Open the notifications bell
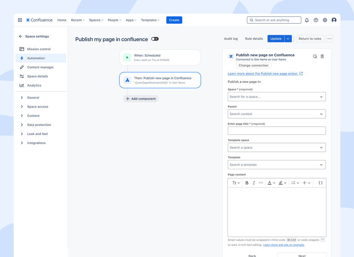Viewport: 354px width, 257px height. [x=307, y=20]
